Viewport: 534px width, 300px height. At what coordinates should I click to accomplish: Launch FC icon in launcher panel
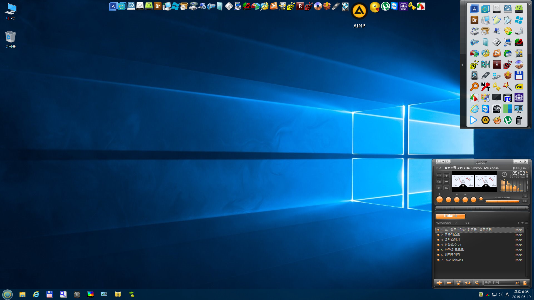pyautogui.click(x=508, y=98)
